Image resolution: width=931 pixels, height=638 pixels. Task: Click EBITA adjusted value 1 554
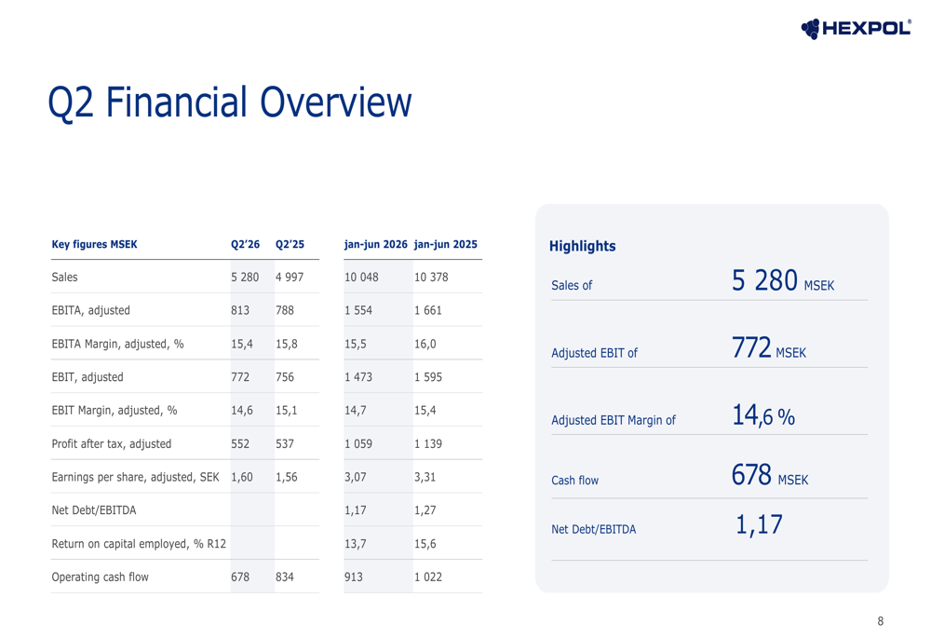[x=358, y=310]
